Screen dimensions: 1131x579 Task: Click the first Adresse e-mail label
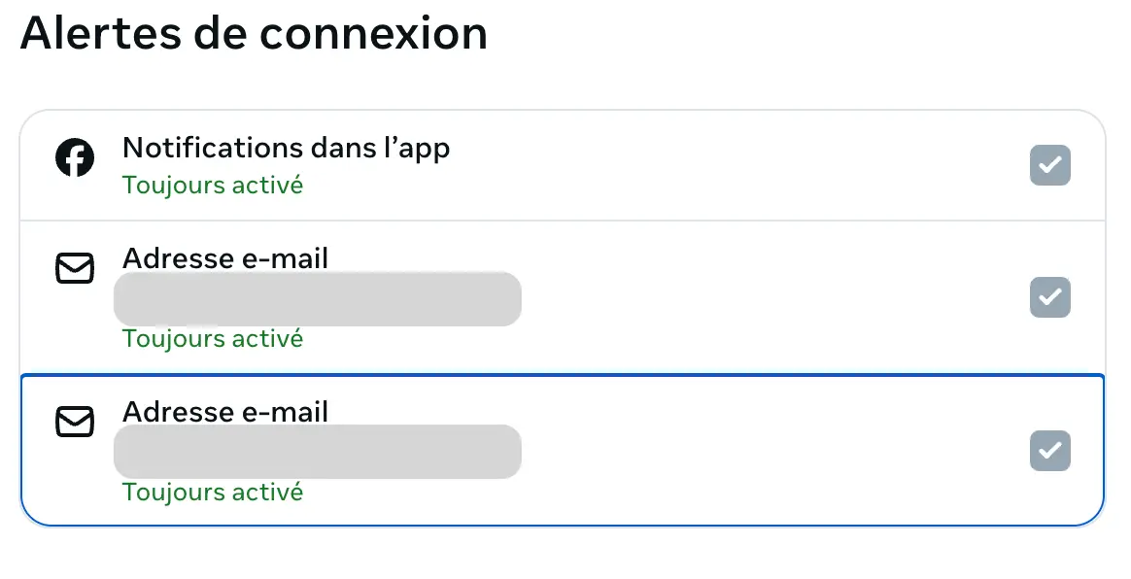point(225,258)
